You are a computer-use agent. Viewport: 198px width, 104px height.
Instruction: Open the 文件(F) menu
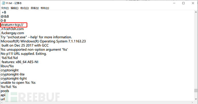(x=5, y=8)
